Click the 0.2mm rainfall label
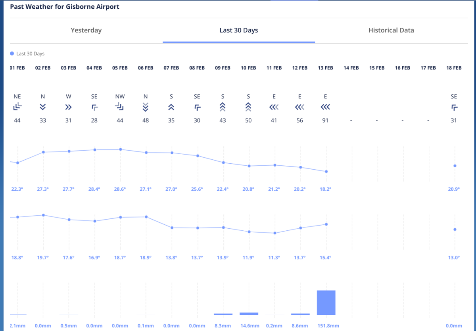476x331 pixels. [274, 326]
